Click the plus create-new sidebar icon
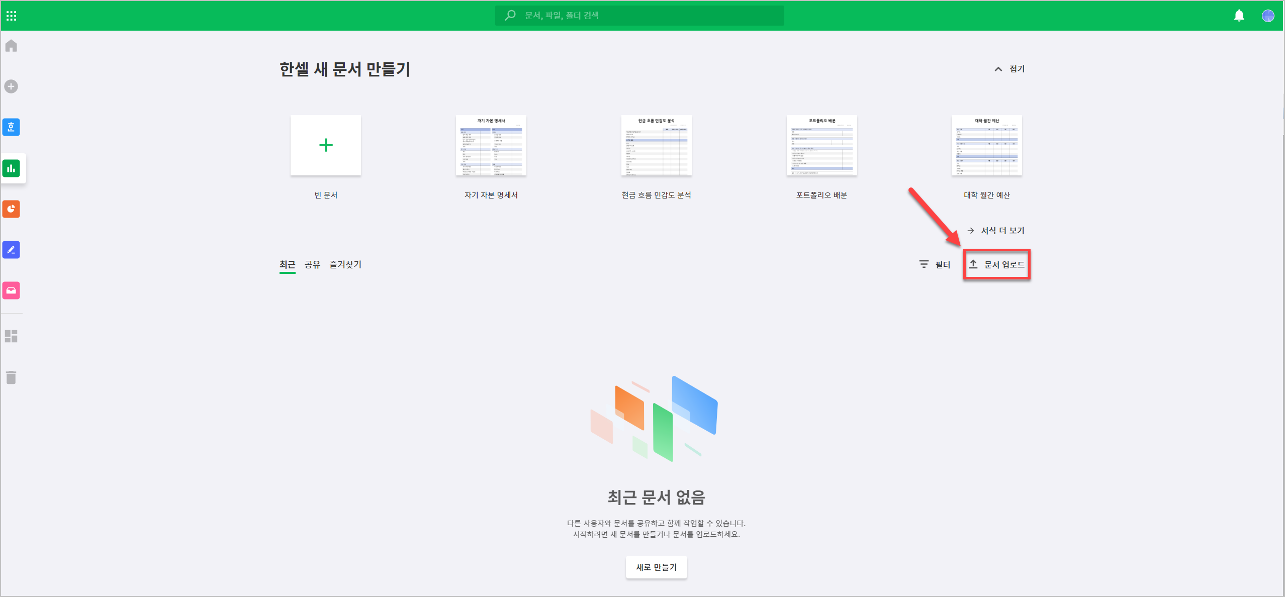This screenshot has height=597, width=1285. point(11,86)
